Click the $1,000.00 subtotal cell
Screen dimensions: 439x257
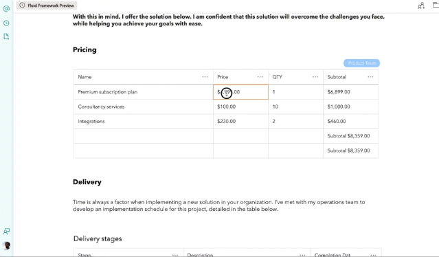click(351, 107)
